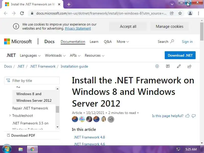Click the Filter by title field

(32, 81)
